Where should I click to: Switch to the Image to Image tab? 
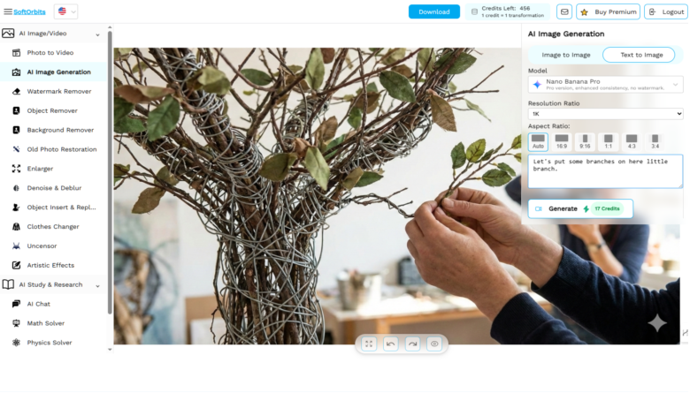click(566, 55)
